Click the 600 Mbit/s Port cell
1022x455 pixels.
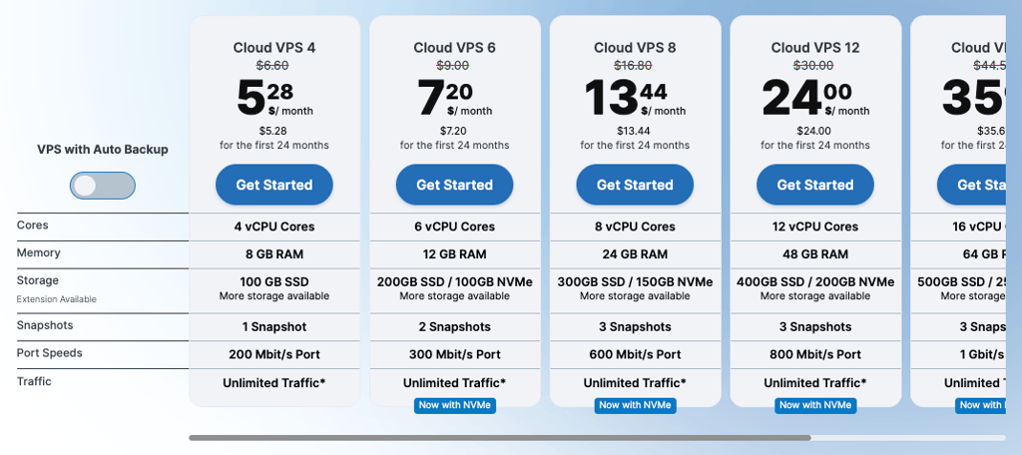pos(635,354)
